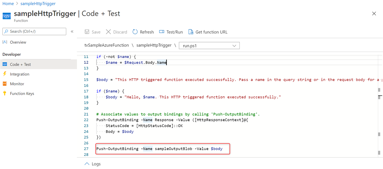Viewport: 383px width, 169px height.
Task: Click the Get function URL icon
Action: pos(191,32)
